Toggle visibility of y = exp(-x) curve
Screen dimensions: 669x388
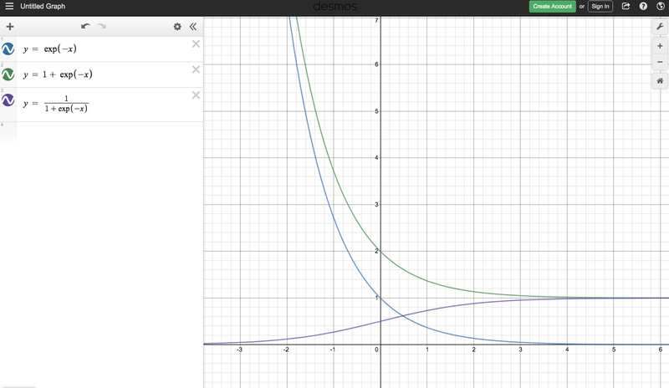pyautogui.click(x=8, y=49)
